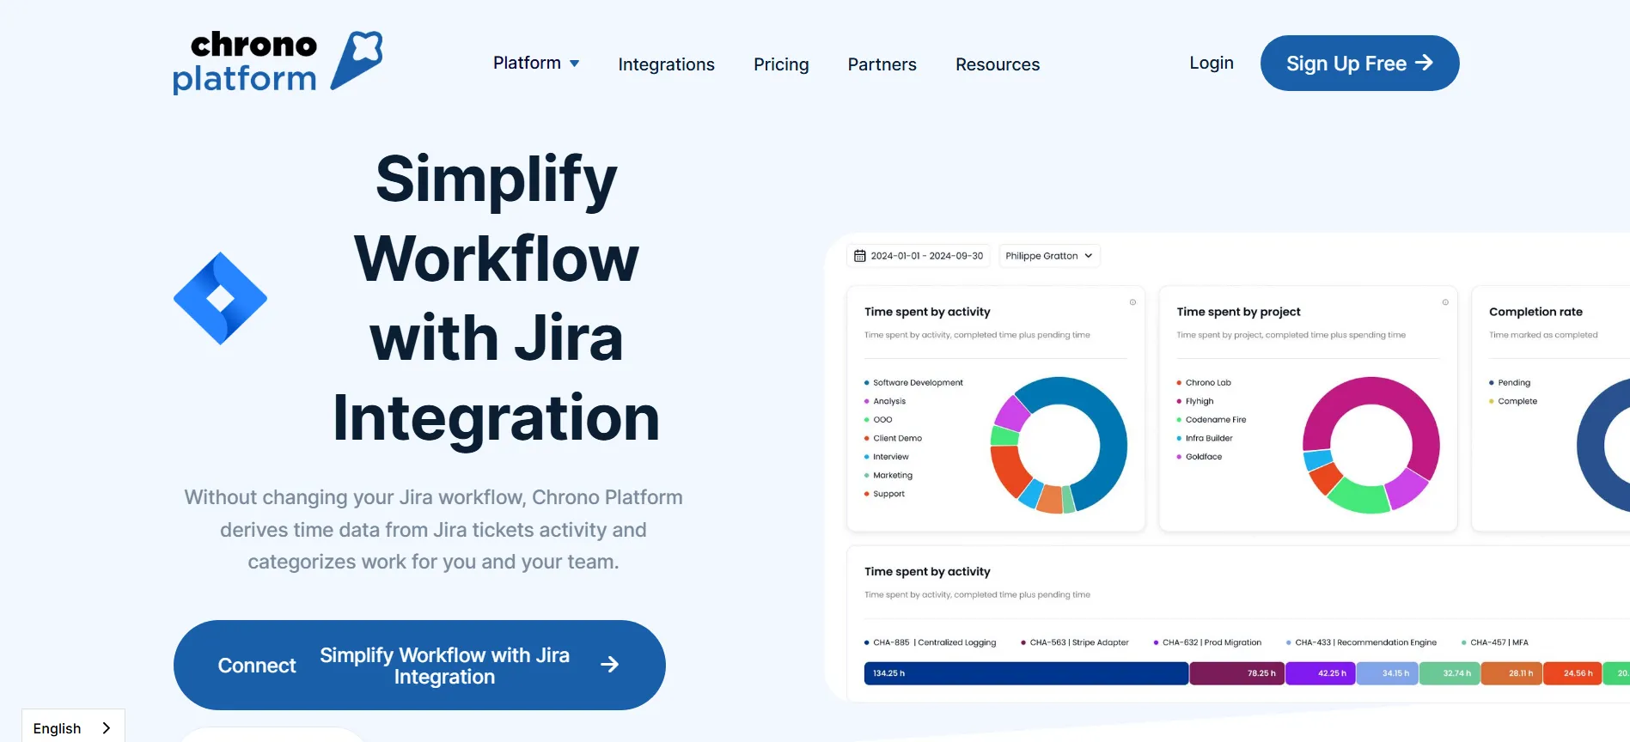Click info icon on Time spent by project card
1630x742 pixels.
1445,302
